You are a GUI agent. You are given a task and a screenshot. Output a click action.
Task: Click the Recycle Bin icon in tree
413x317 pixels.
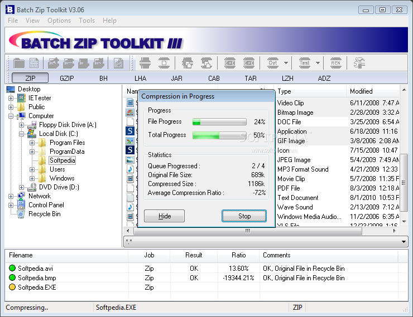coord(21,214)
